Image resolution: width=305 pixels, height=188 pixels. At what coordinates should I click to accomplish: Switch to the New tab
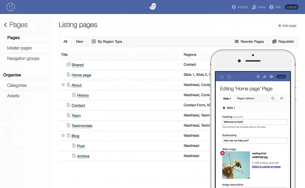pyautogui.click(x=80, y=42)
